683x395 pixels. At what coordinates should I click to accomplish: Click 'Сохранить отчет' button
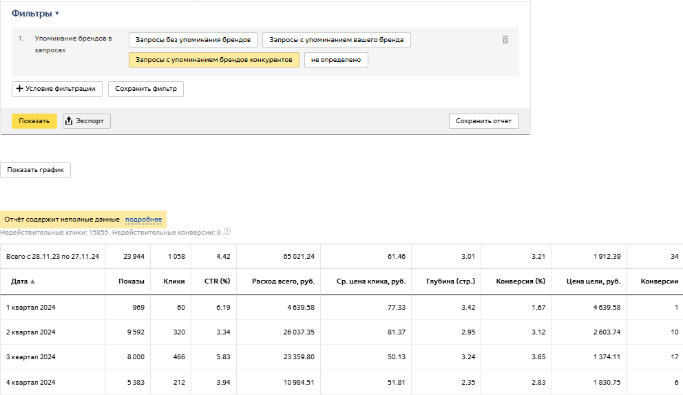click(x=483, y=121)
